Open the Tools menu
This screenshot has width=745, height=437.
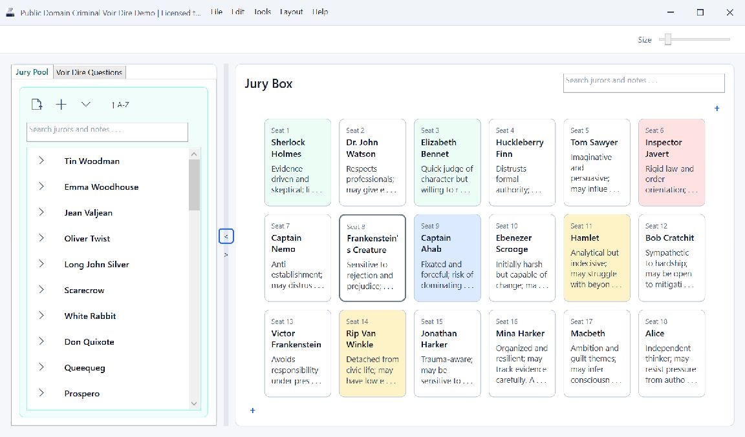[x=263, y=12]
